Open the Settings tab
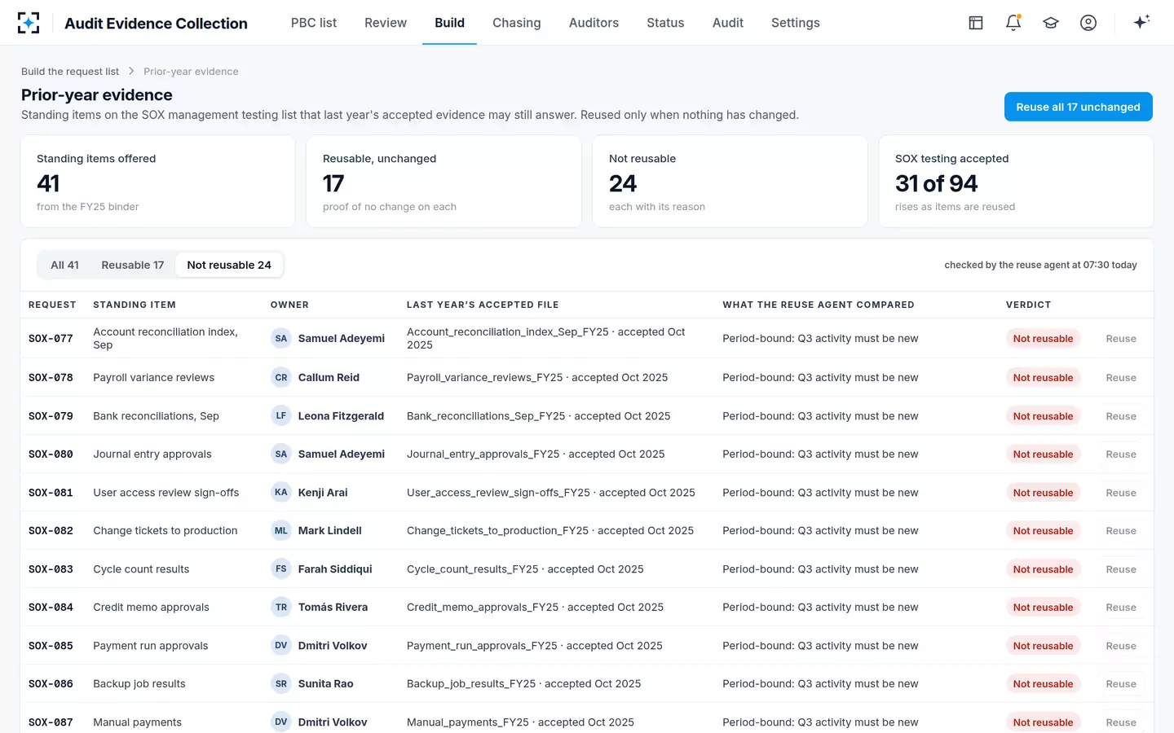Image resolution: width=1174 pixels, height=733 pixels. (x=796, y=23)
